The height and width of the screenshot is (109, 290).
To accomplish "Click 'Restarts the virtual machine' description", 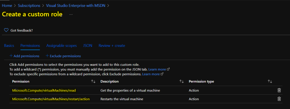I will tap(122, 99).
